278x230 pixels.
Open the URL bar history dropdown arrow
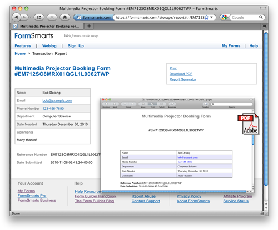tap(211, 17)
